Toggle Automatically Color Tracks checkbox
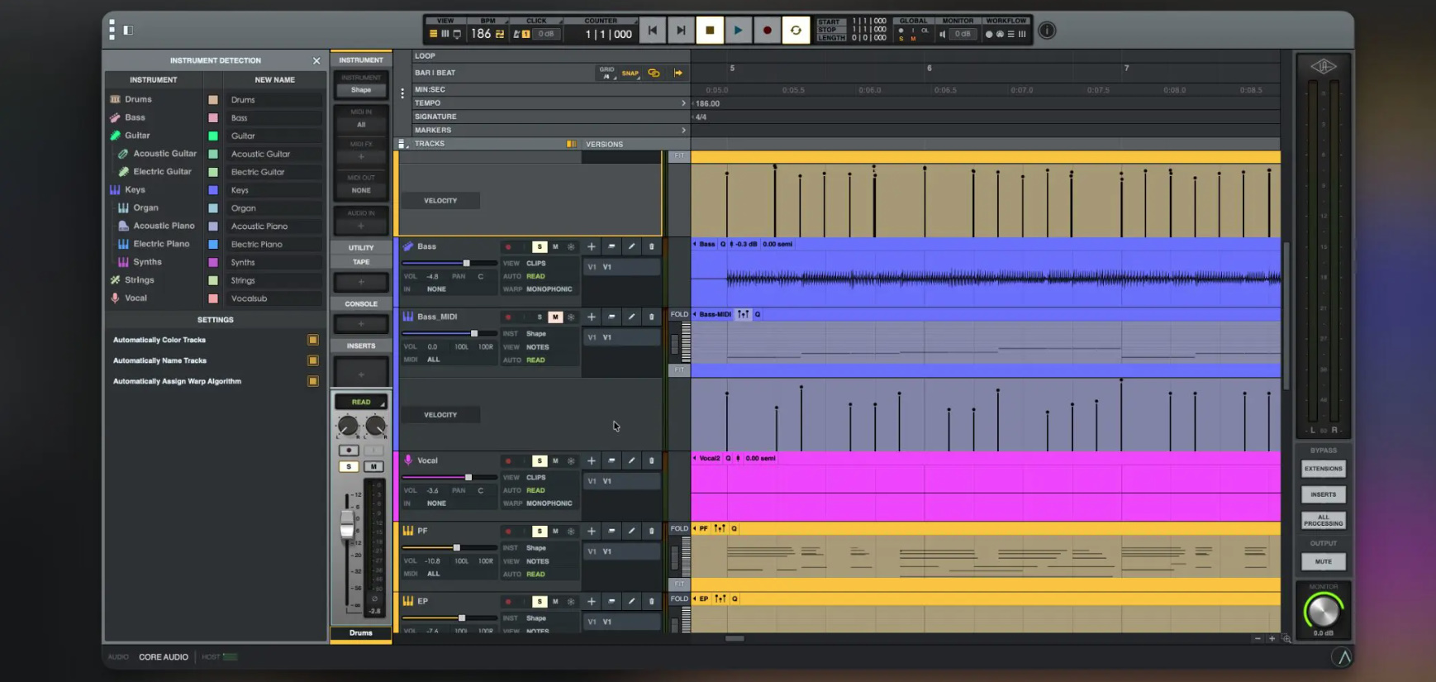Image resolution: width=1436 pixels, height=682 pixels. coord(312,340)
